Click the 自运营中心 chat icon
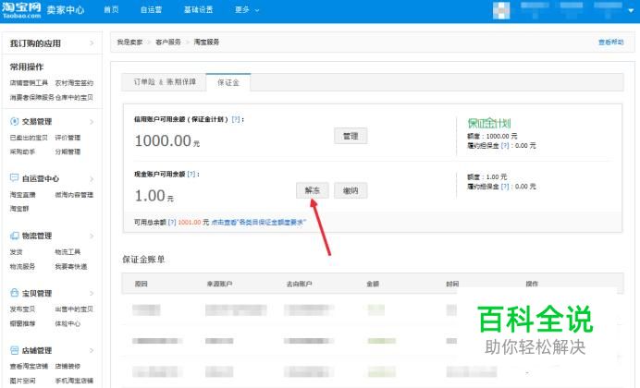640x388 pixels. tap(14, 178)
